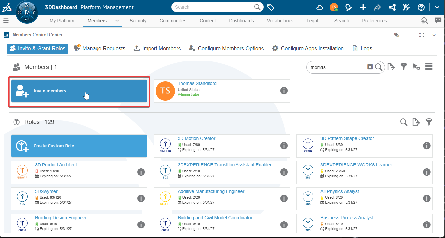Open the hamburger menu icon
The image size is (445, 238).
point(6,21)
